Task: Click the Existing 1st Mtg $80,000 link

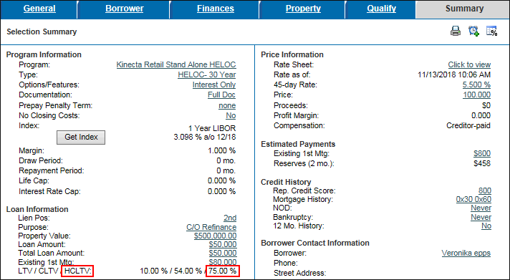Action: click(223, 262)
